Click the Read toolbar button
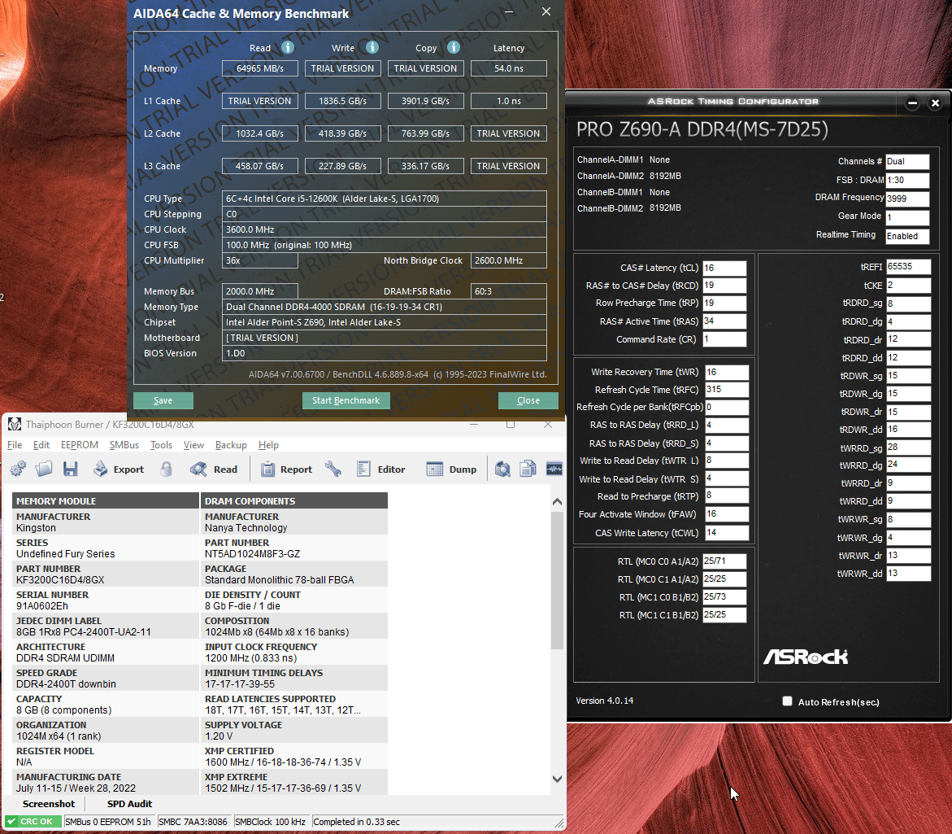 pyautogui.click(x=214, y=469)
